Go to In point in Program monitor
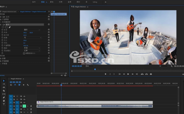The height and width of the screenshot is (114, 184). click(x=120, y=74)
